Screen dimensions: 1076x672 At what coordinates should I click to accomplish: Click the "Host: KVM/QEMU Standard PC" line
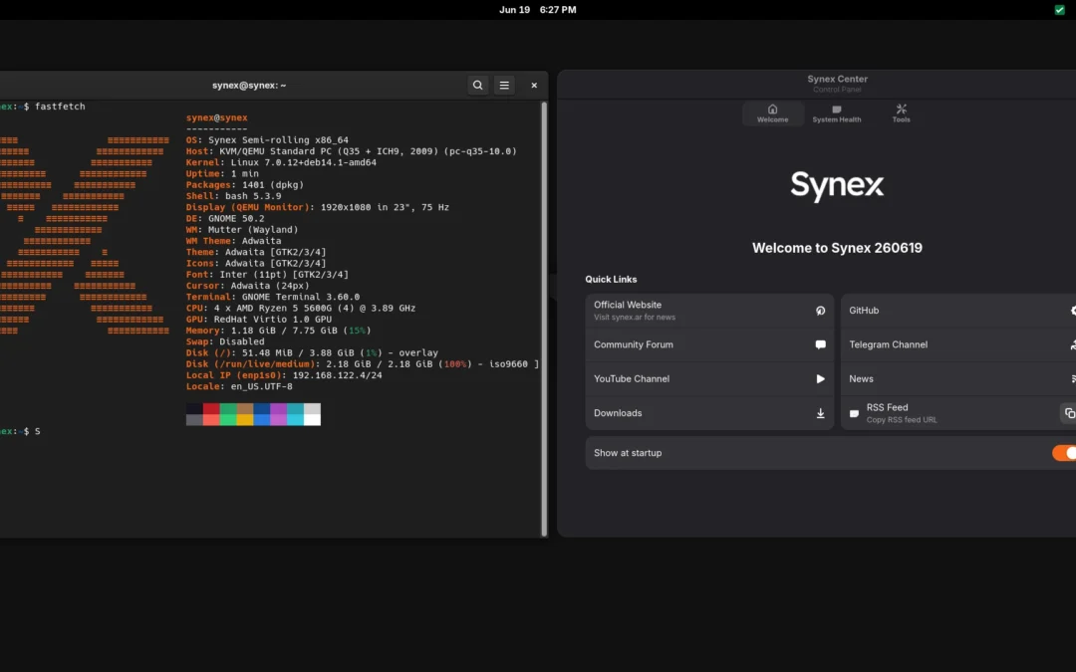[x=352, y=151]
